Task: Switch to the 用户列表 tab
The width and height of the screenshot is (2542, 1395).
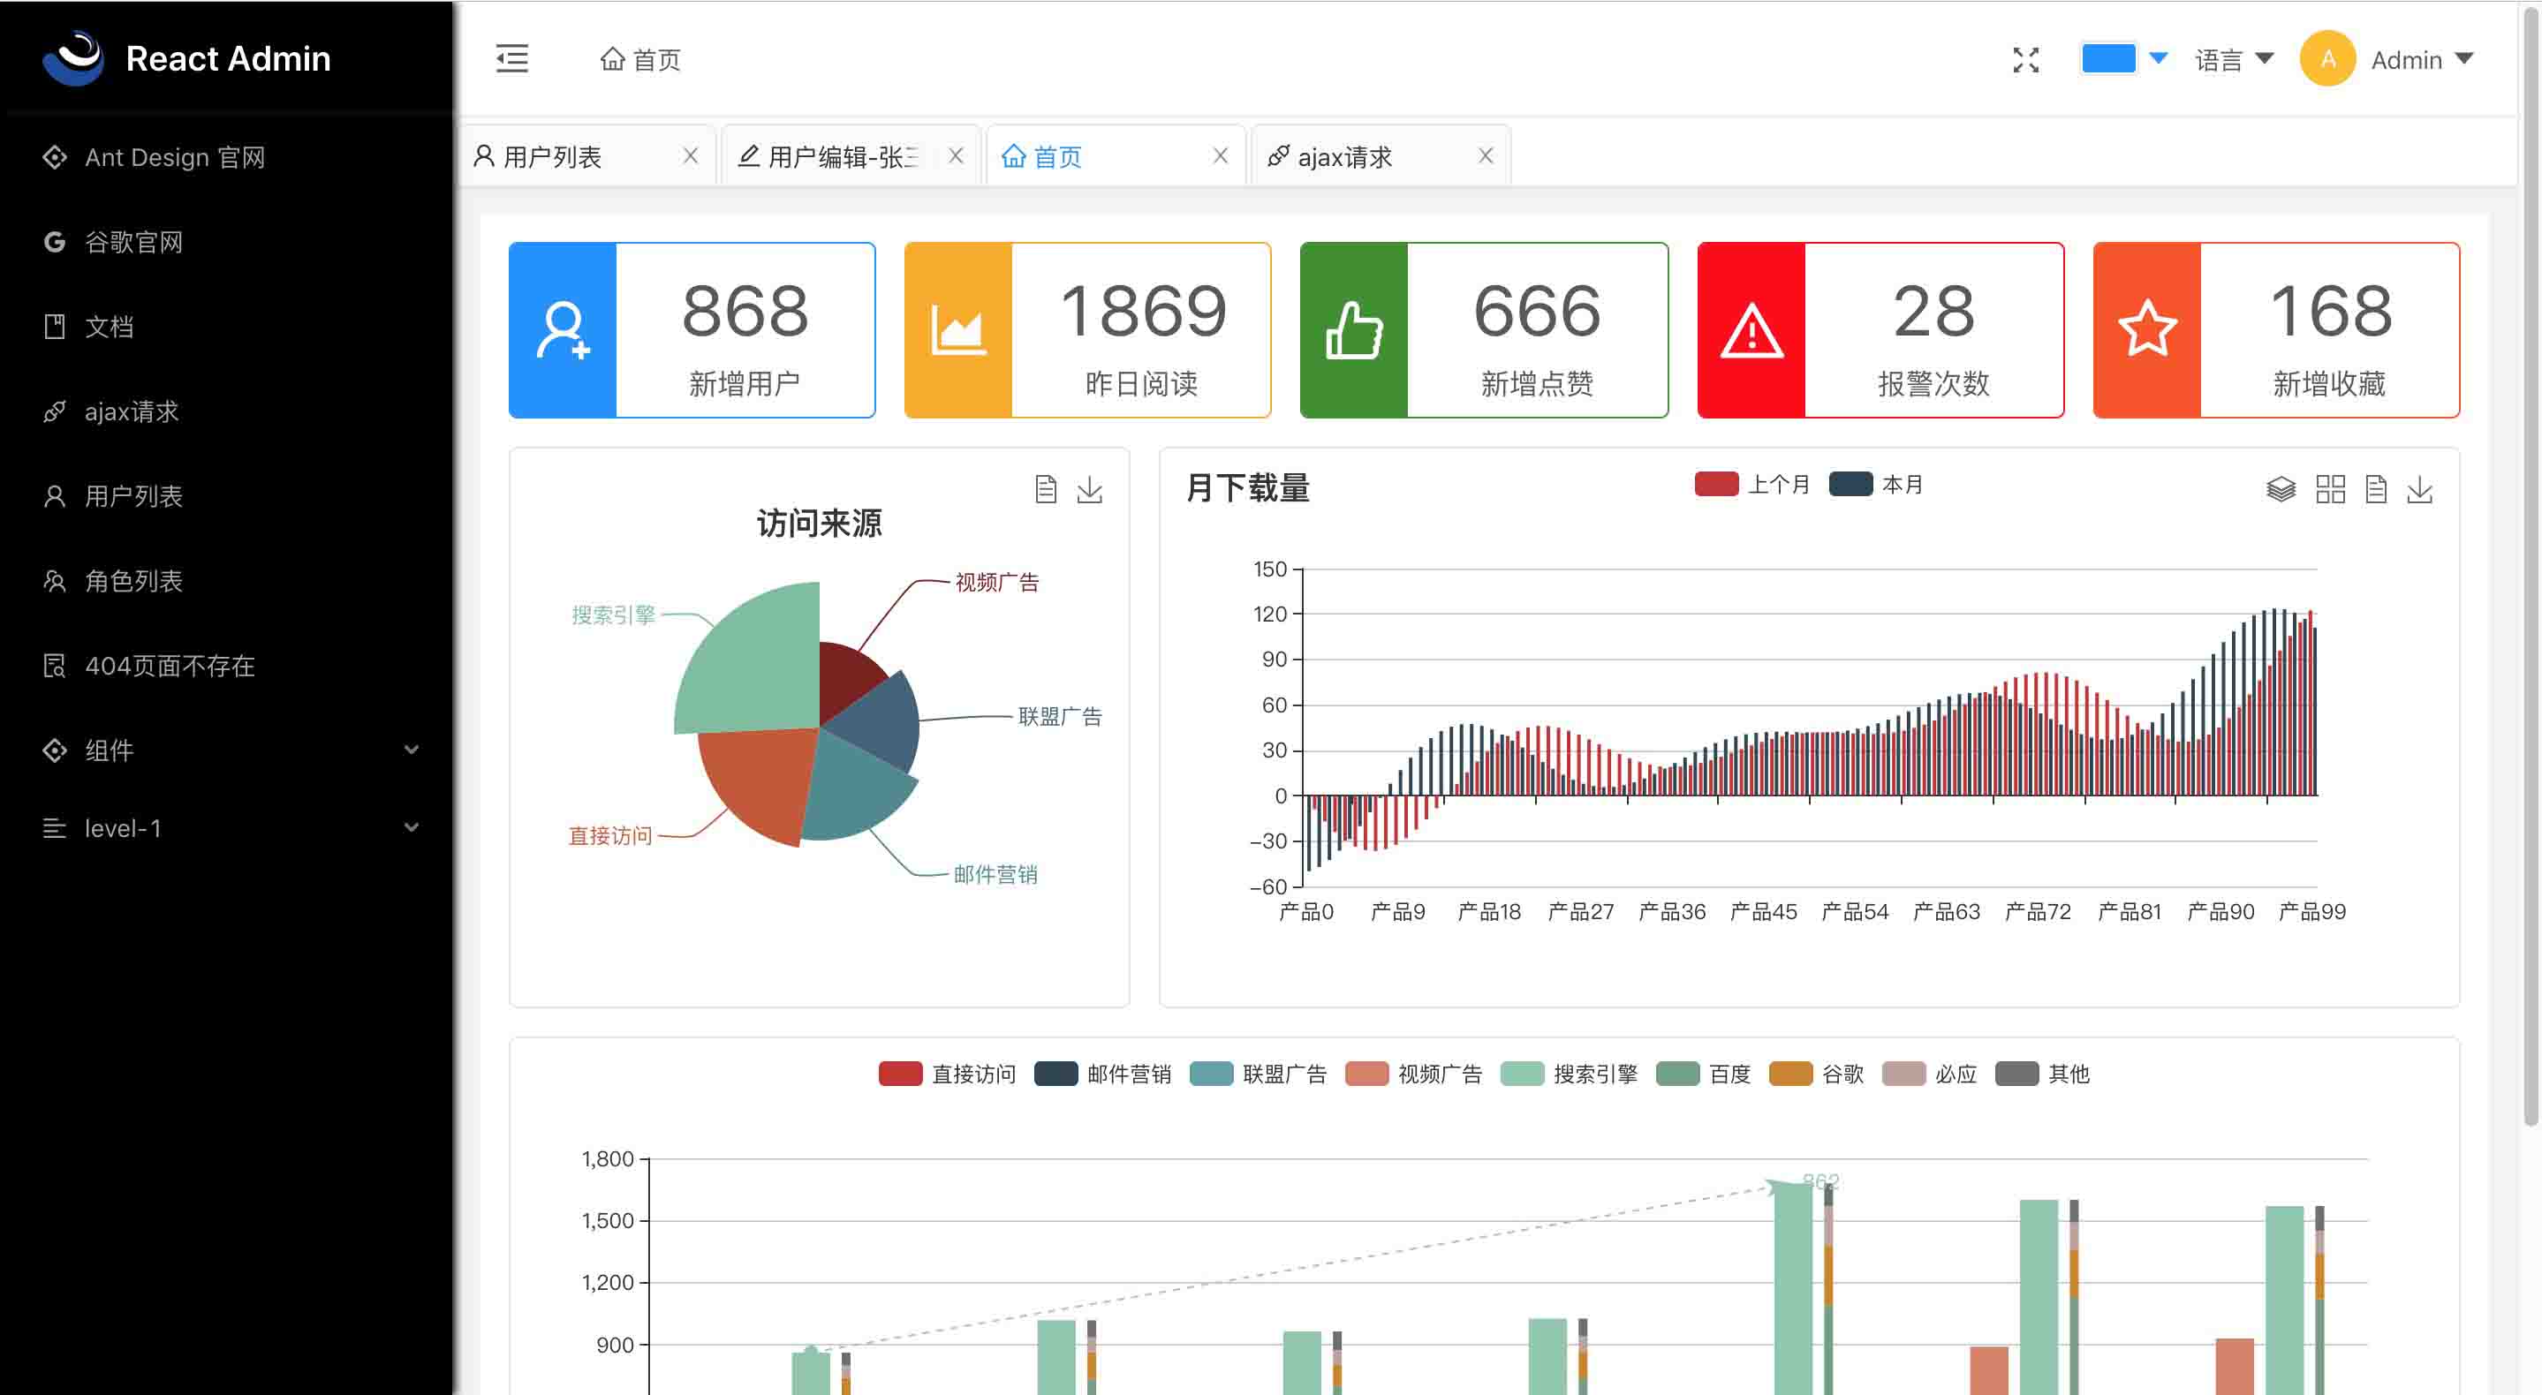Action: [x=553, y=156]
